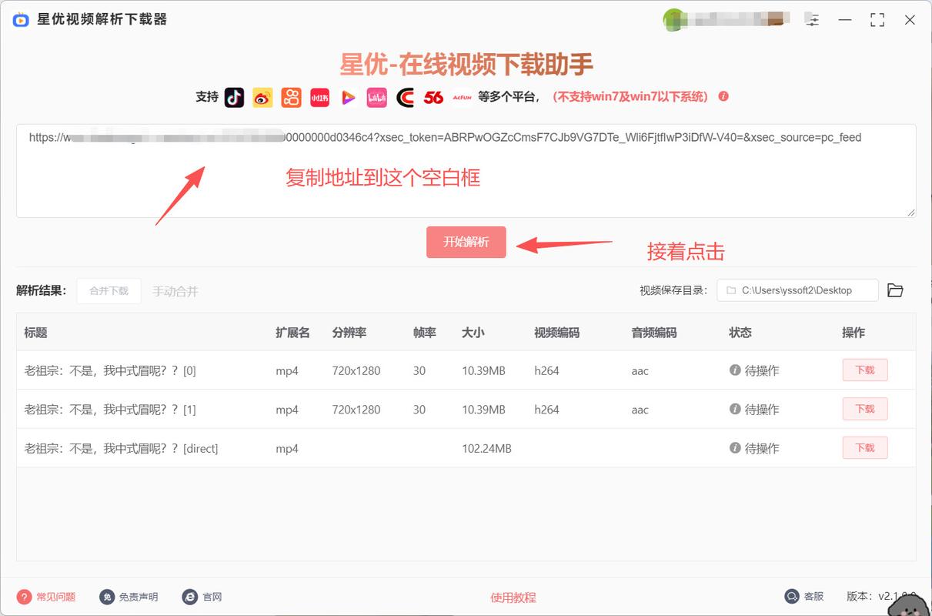Click the Weibo platform icon
Image resolution: width=932 pixels, height=616 pixels.
click(x=262, y=97)
